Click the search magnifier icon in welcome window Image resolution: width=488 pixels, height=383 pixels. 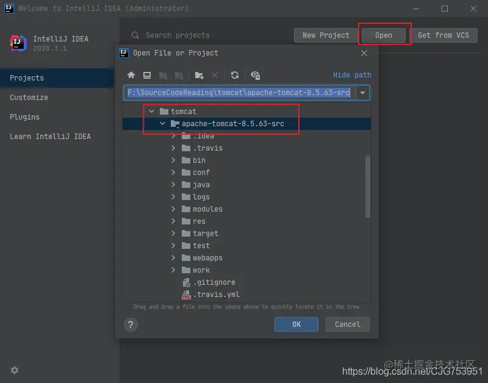point(135,35)
